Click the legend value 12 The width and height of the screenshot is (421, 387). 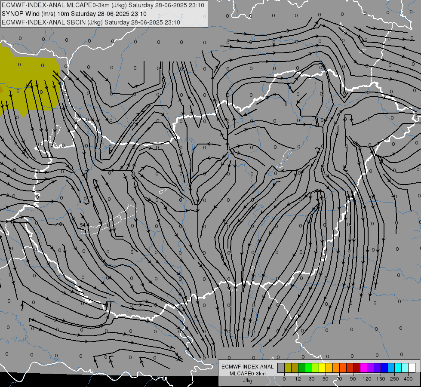(298, 379)
